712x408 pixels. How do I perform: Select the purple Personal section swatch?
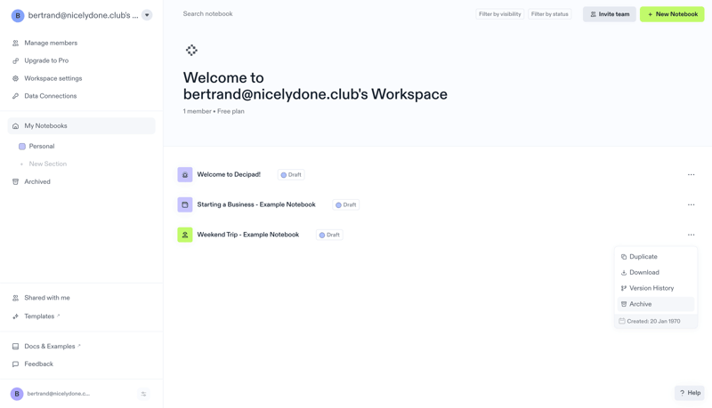click(22, 147)
